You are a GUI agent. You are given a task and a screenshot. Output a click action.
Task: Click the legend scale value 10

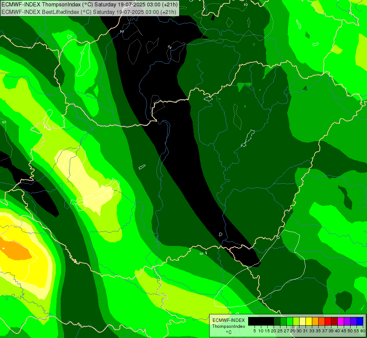tap(261, 331)
